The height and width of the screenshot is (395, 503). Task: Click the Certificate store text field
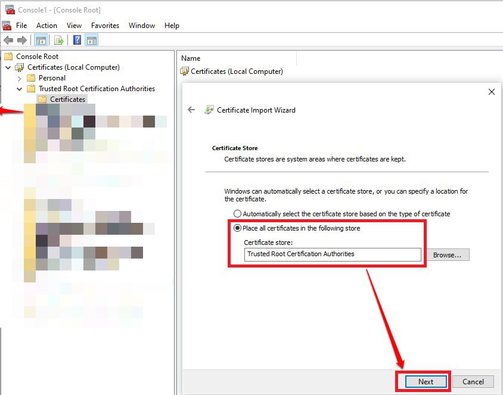(x=333, y=254)
